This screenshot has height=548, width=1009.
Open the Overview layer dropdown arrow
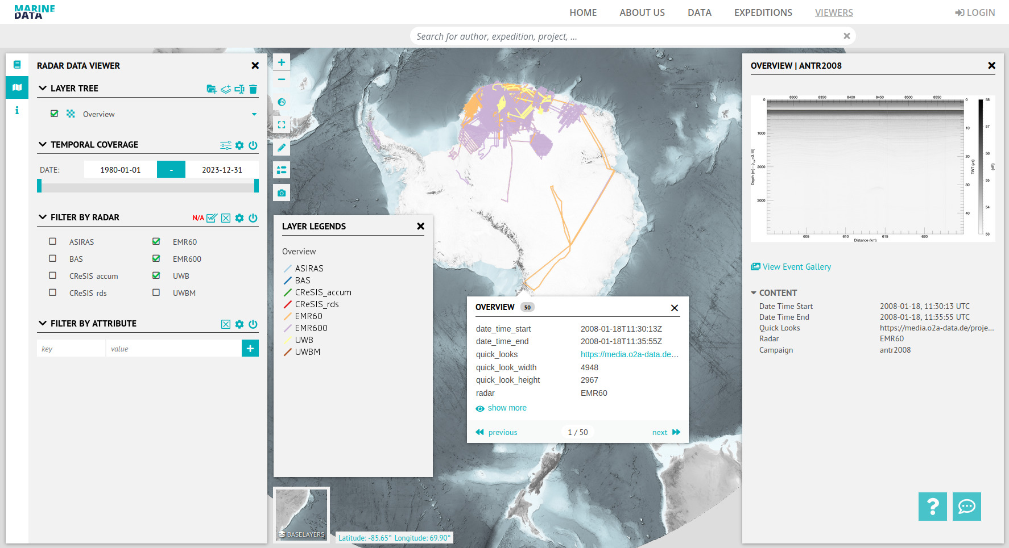pyautogui.click(x=254, y=114)
